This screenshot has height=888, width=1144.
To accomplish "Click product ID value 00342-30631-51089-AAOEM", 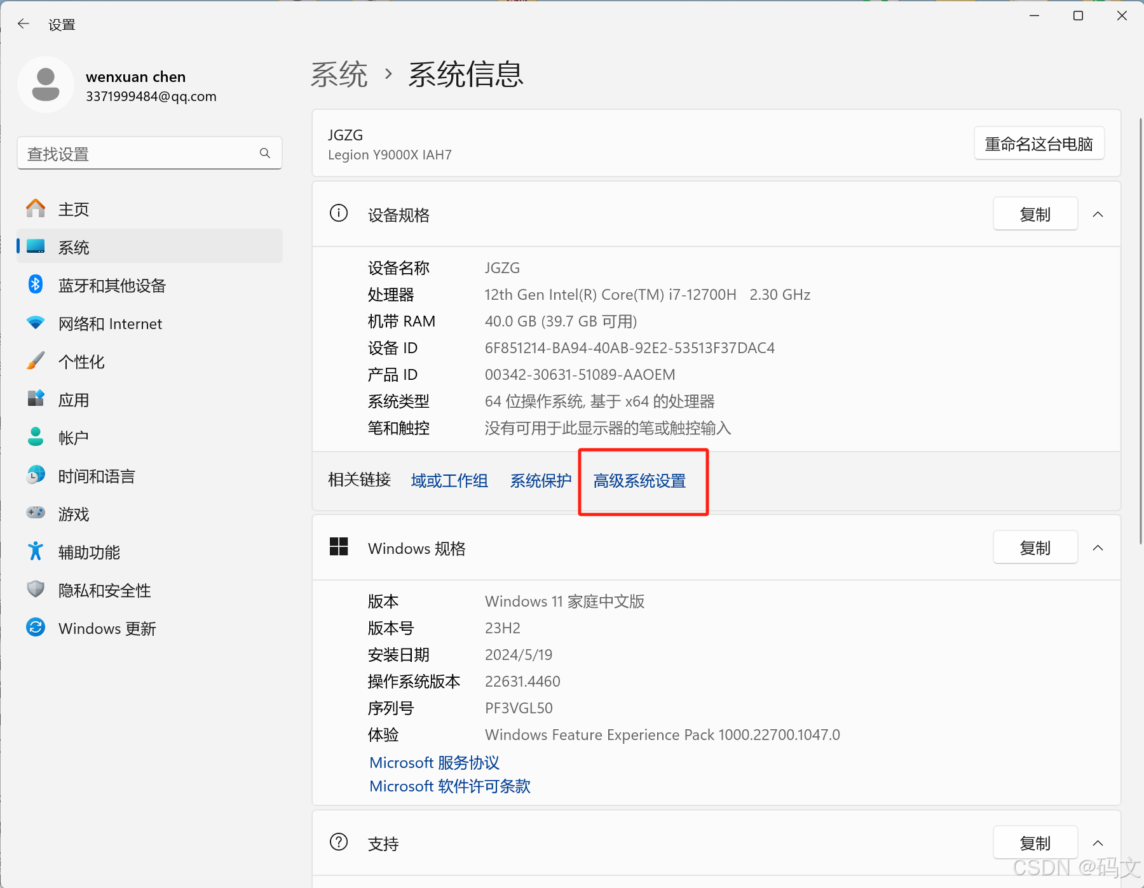I will (580, 375).
